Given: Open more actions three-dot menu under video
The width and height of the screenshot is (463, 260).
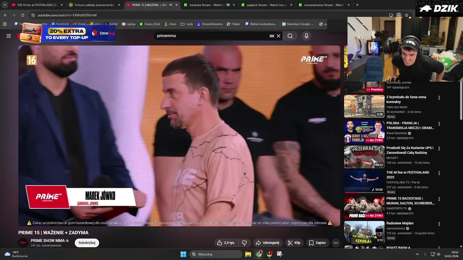Looking at the screenshot, I should click(x=336, y=243).
